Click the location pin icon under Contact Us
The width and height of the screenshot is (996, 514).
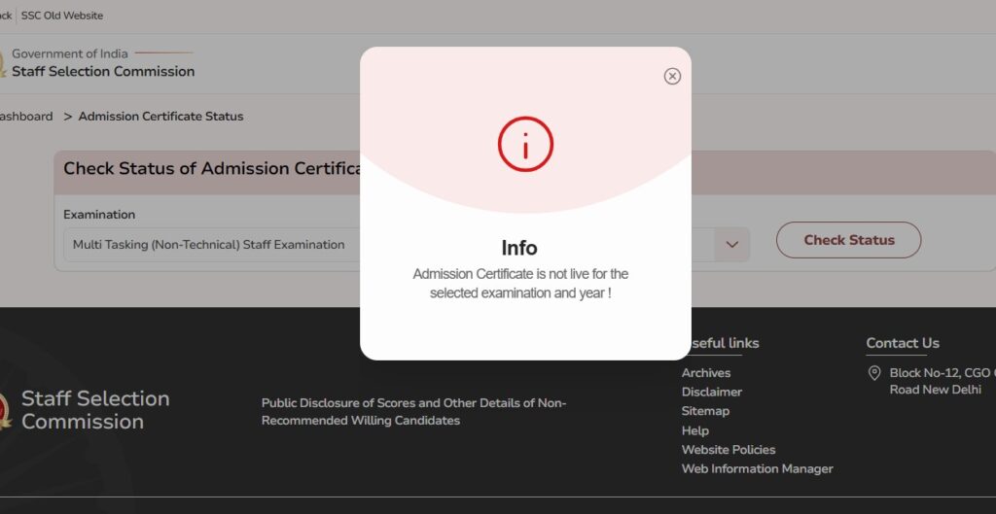click(874, 373)
